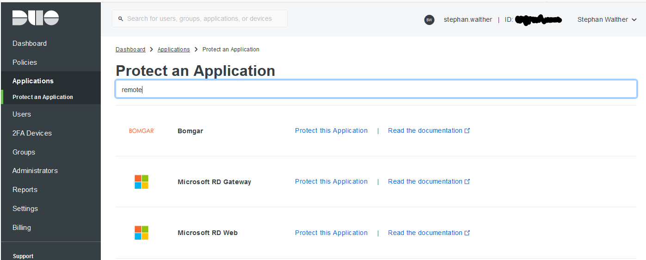Click the Duo logo in sidebar
The height and width of the screenshot is (260, 646).
coord(36,18)
